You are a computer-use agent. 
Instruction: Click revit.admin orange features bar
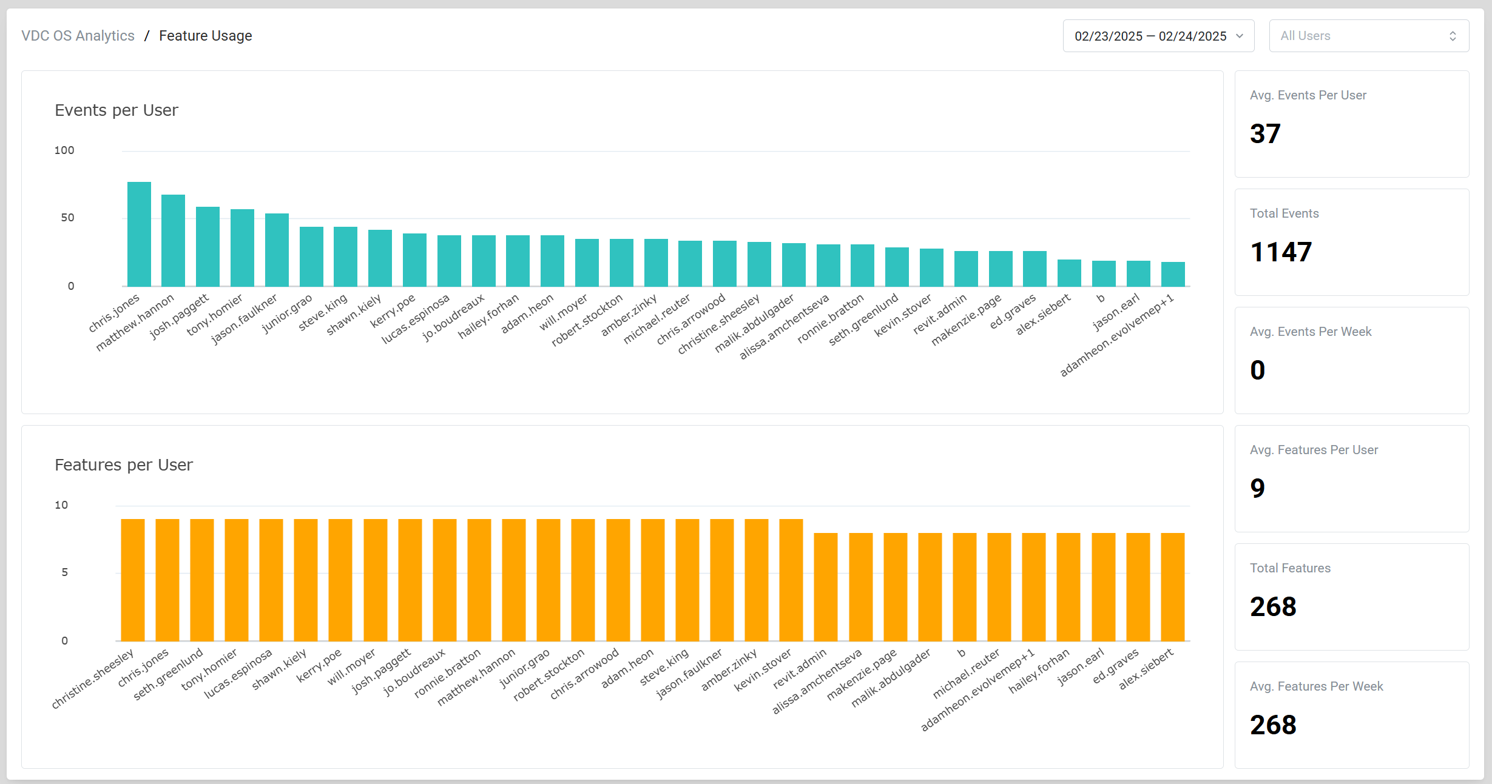826,587
